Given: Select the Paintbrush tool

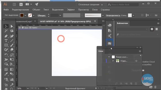Looking at the screenshot, I should coord(12,45).
